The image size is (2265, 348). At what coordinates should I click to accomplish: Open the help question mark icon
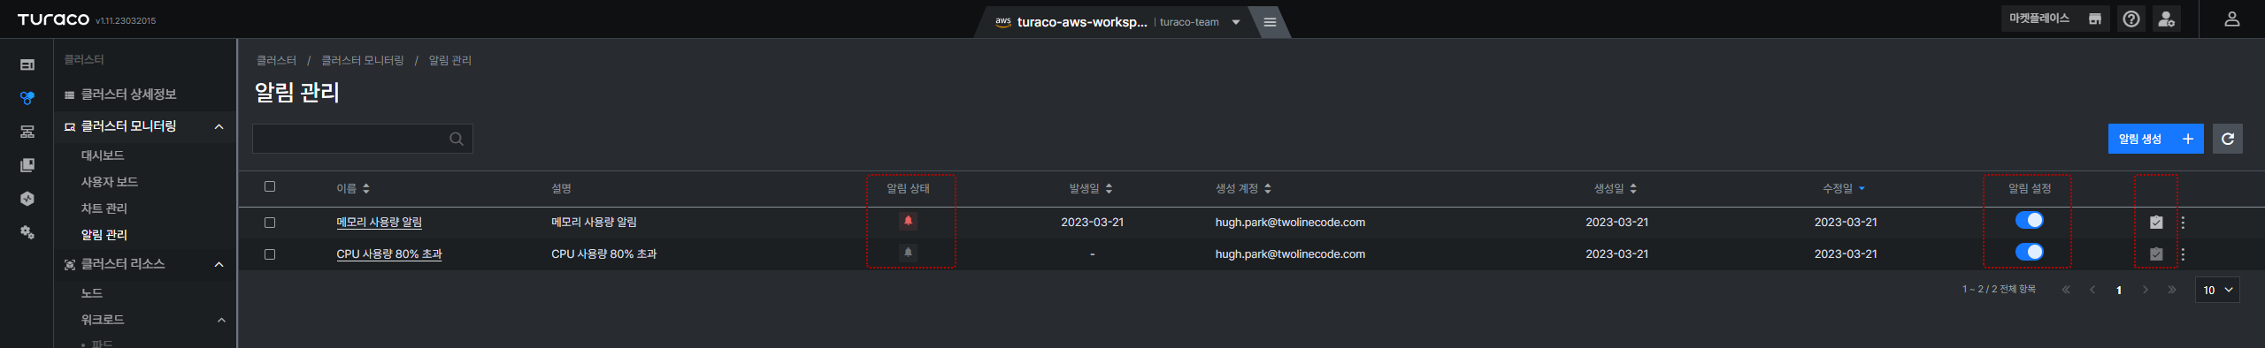2131,19
